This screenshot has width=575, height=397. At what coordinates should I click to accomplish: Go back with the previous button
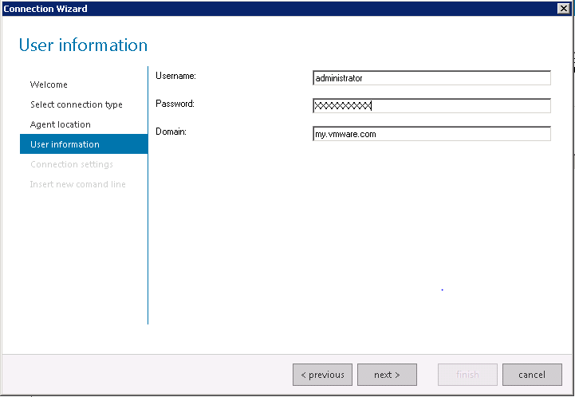(x=322, y=375)
